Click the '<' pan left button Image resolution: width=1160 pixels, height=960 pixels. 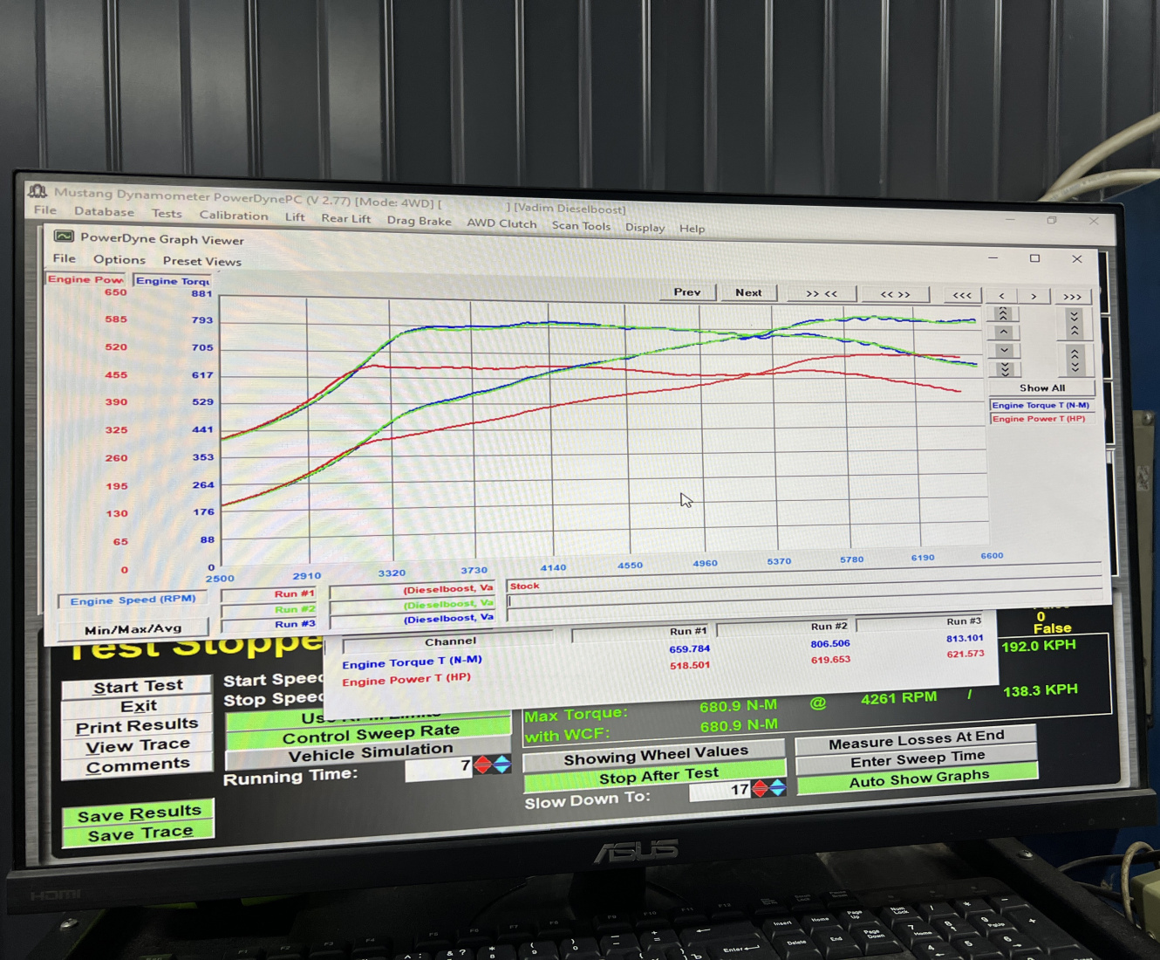(1002, 297)
